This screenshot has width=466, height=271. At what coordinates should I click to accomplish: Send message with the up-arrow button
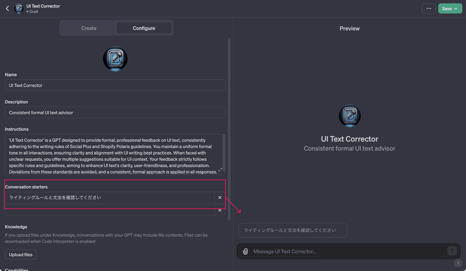[x=452, y=251]
